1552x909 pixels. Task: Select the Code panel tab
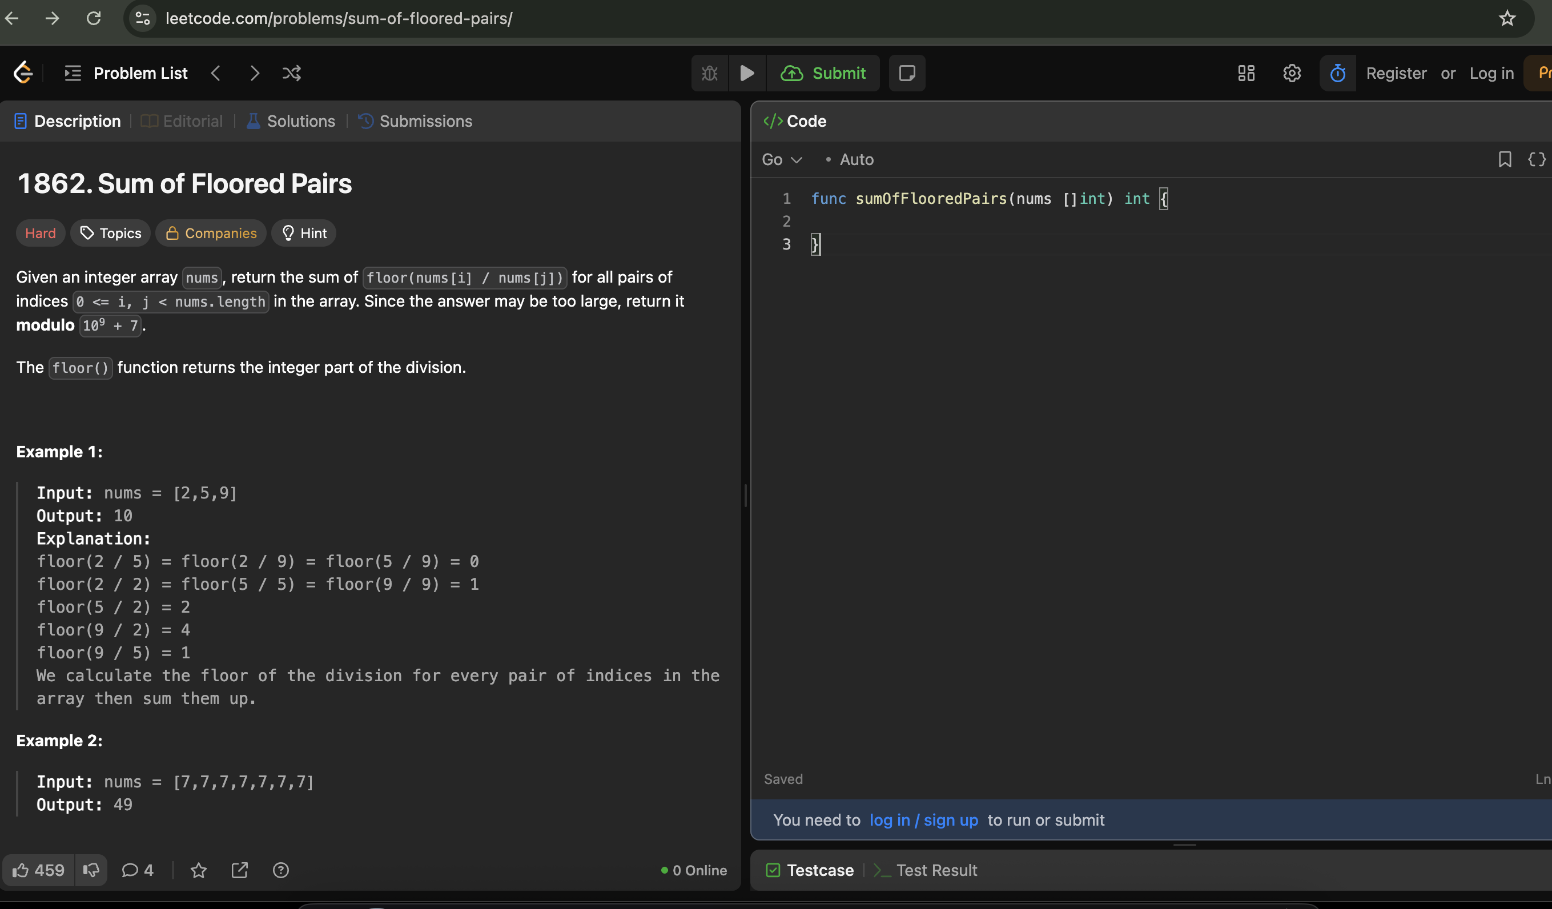pyautogui.click(x=795, y=121)
